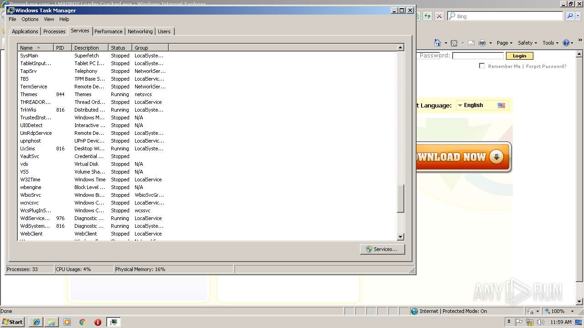Click into the Password input field

(x=478, y=56)
